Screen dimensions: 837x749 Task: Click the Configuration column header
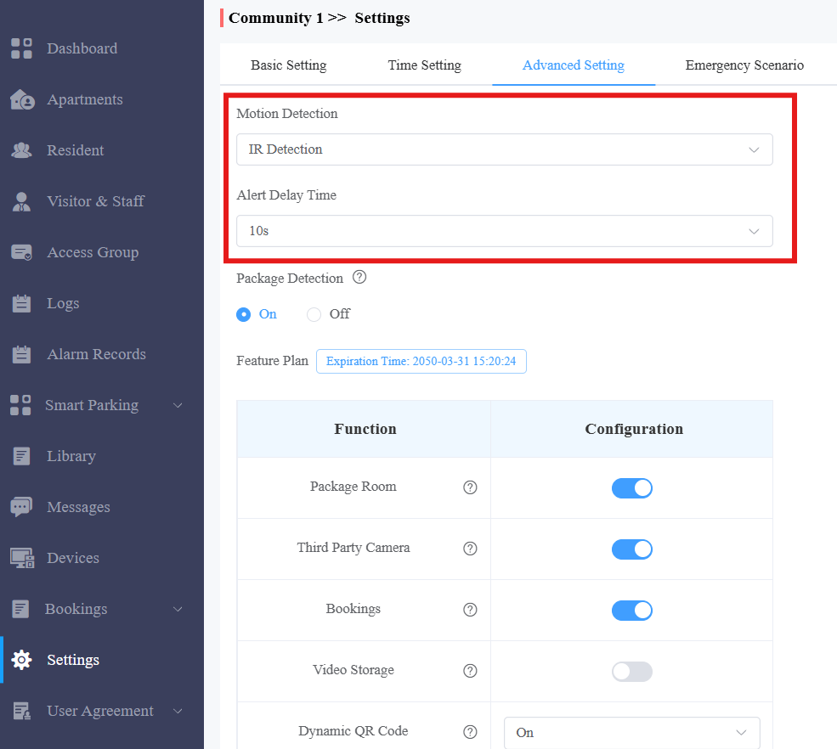(634, 429)
